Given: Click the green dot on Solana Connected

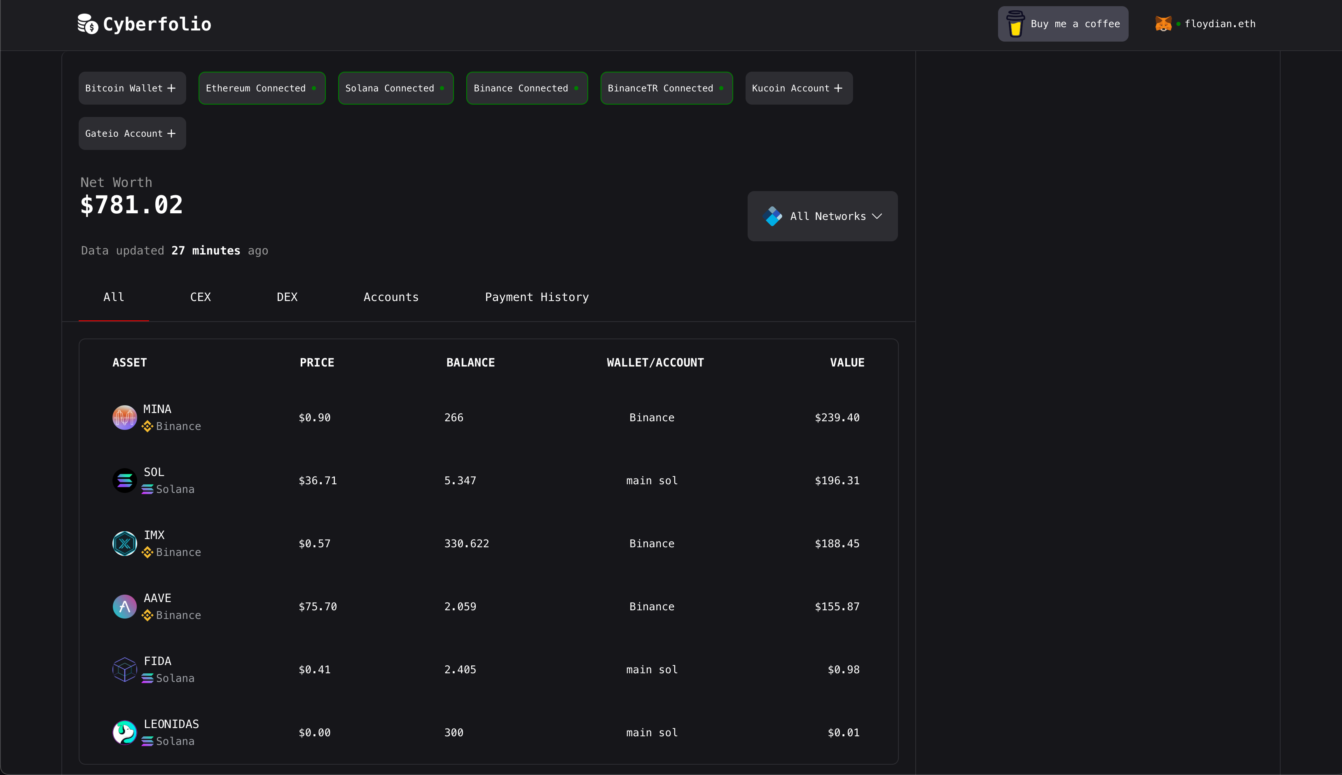Looking at the screenshot, I should tap(442, 89).
